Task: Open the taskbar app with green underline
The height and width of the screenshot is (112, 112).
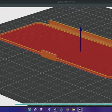Action: [55, 109]
